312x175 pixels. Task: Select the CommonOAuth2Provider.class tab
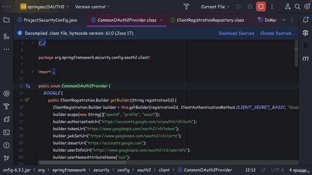[x=127, y=20]
